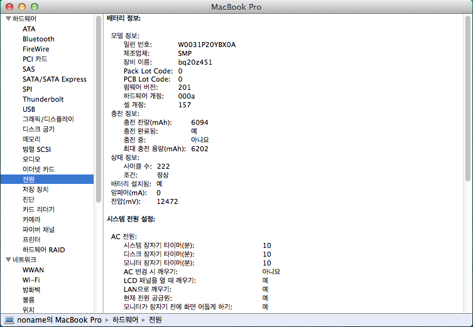Choose 메모리 from the sidebar
This screenshot has width=473, height=327.
(31, 139)
